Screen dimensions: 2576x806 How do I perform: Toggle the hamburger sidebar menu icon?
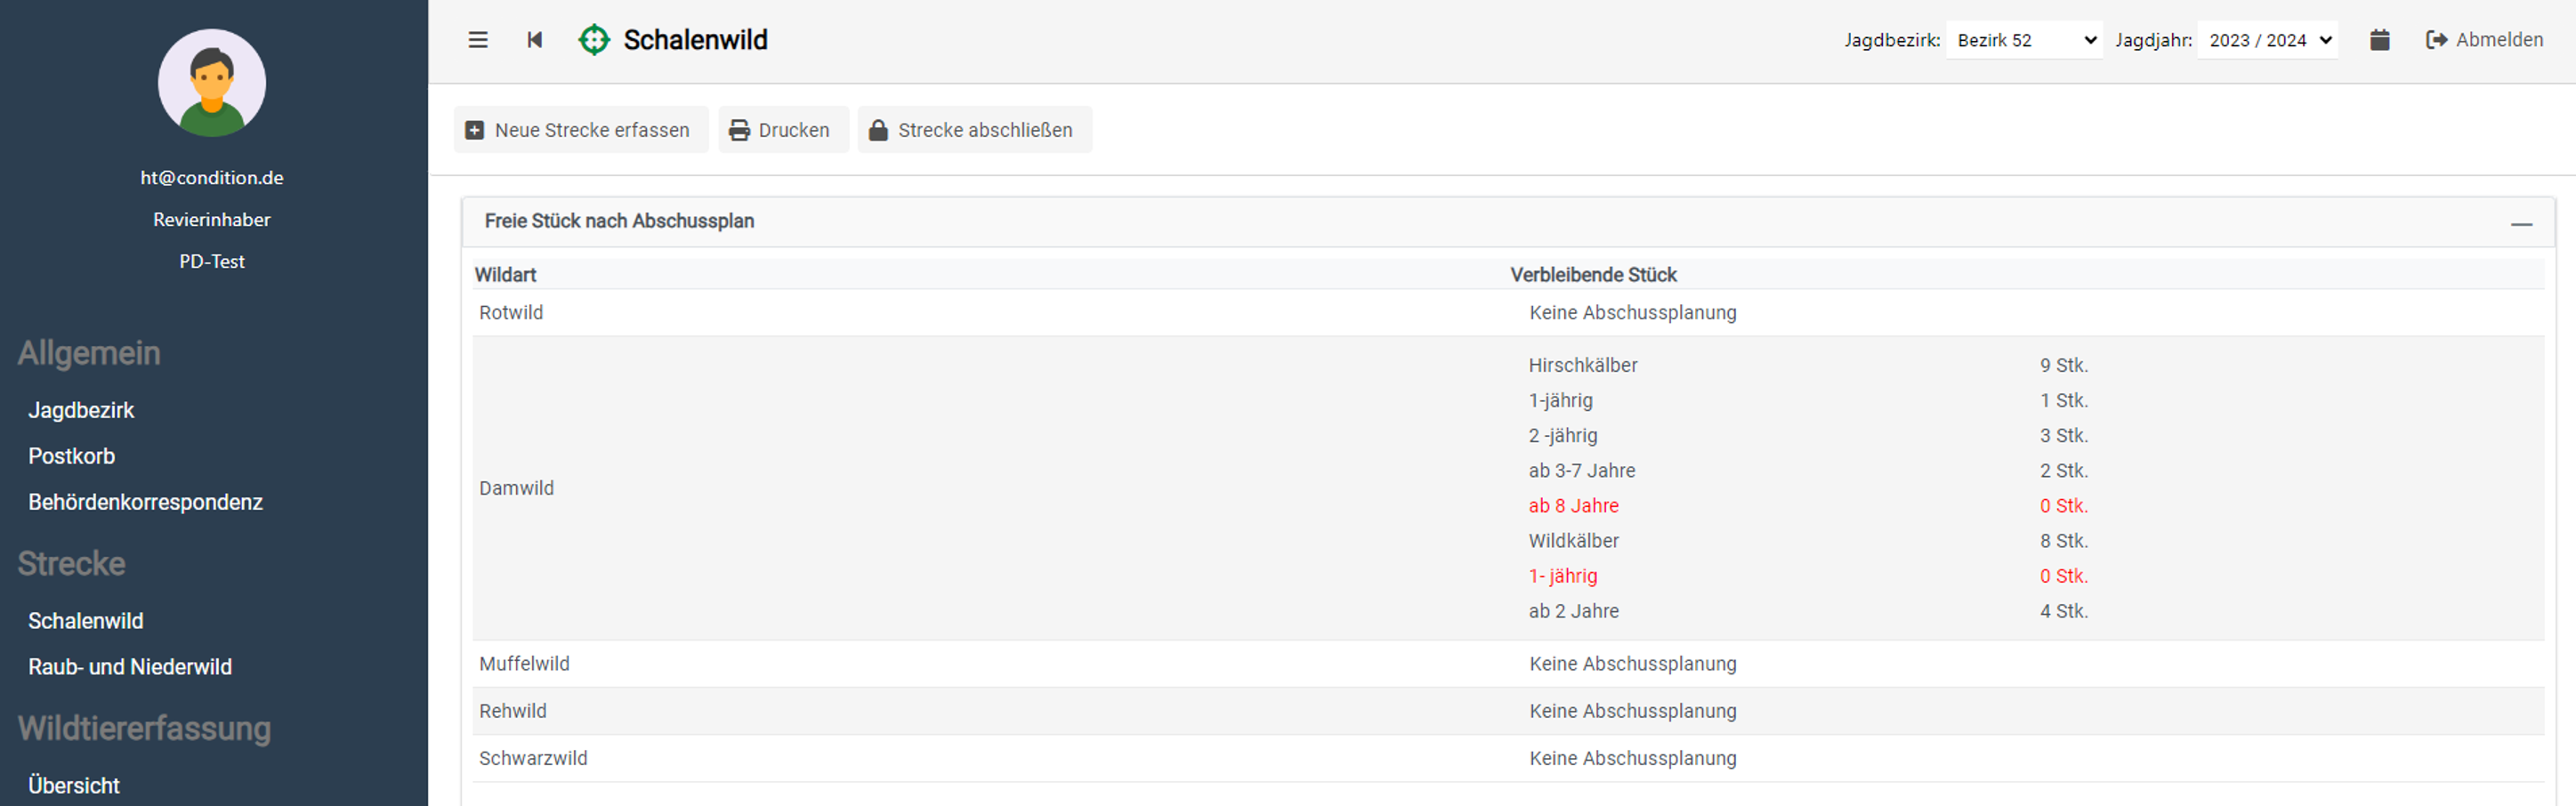[478, 40]
